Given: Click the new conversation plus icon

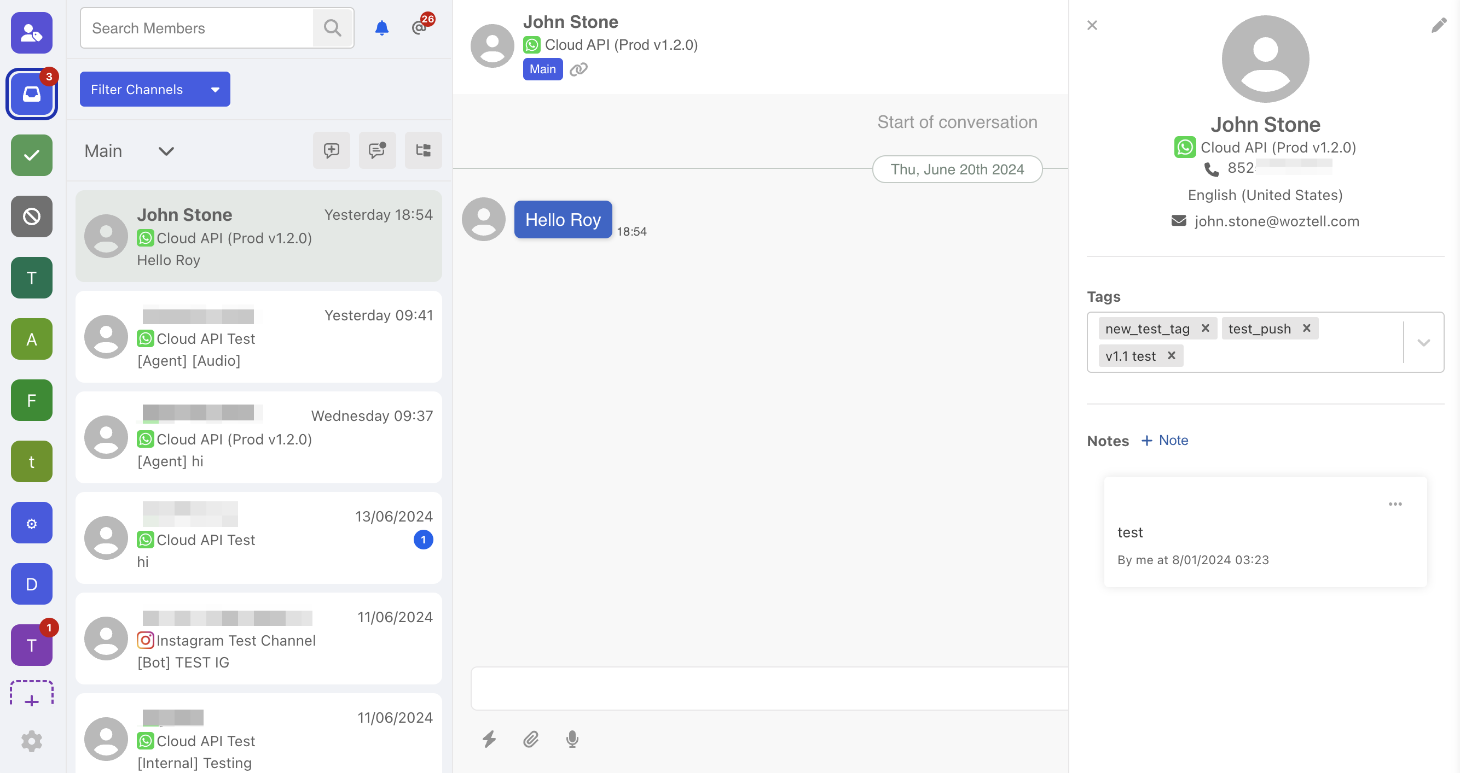Looking at the screenshot, I should pos(332,151).
